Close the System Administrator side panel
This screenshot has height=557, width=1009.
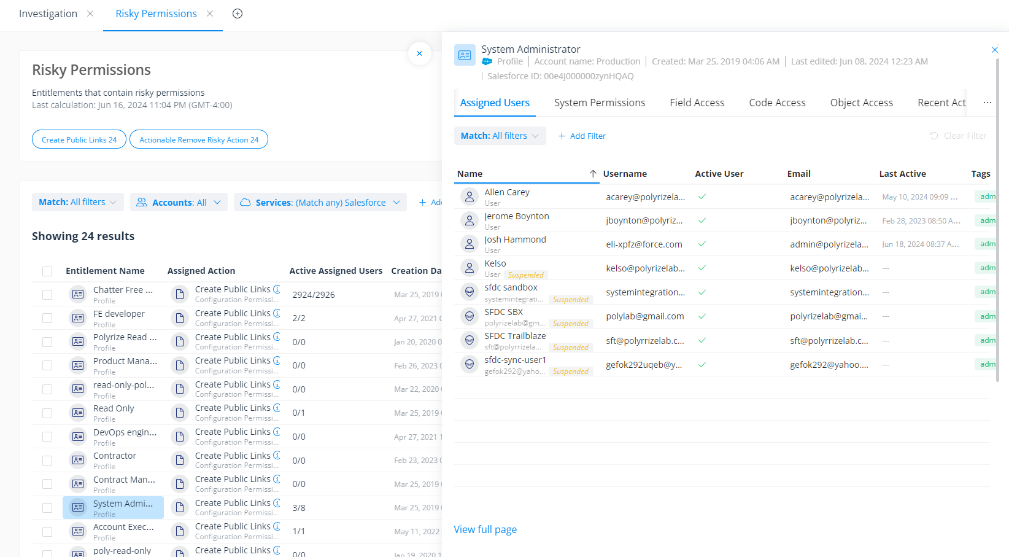coord(995,50)
